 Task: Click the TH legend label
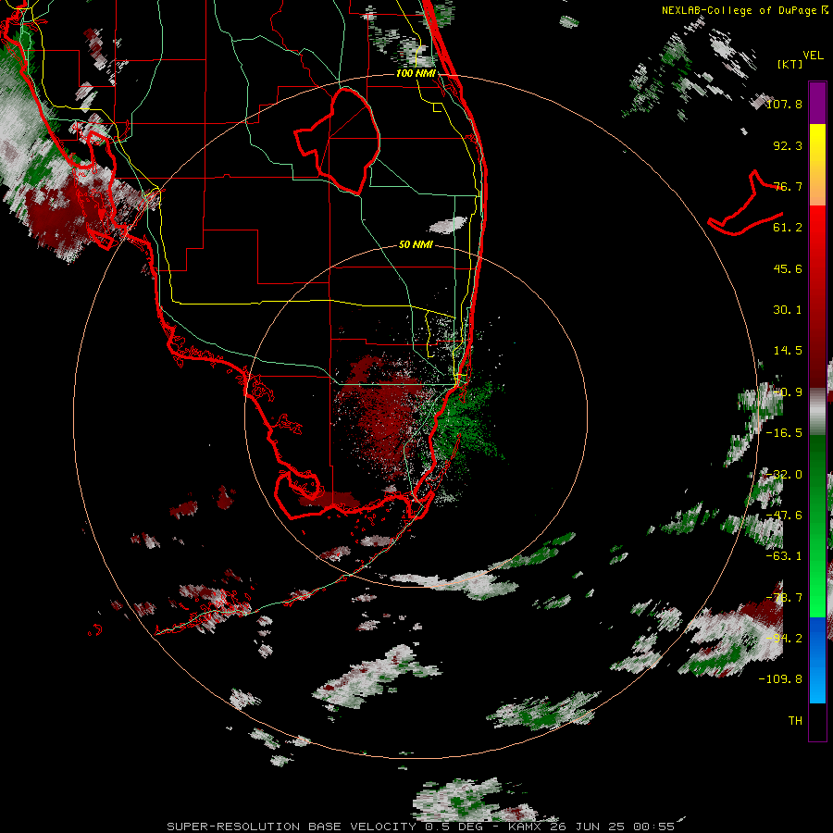[x=795, y=721]
